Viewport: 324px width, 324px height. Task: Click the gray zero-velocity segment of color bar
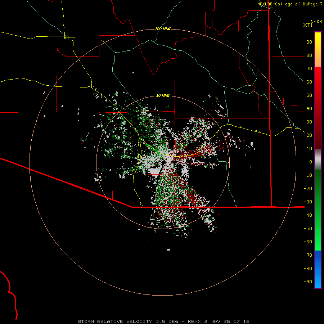(318, 159)
